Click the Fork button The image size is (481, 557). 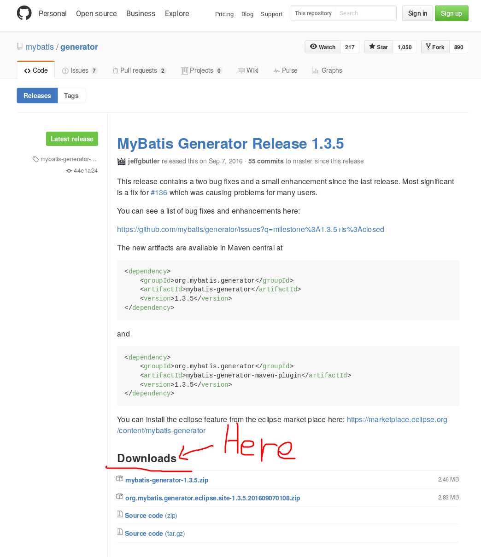pos(435,47)
